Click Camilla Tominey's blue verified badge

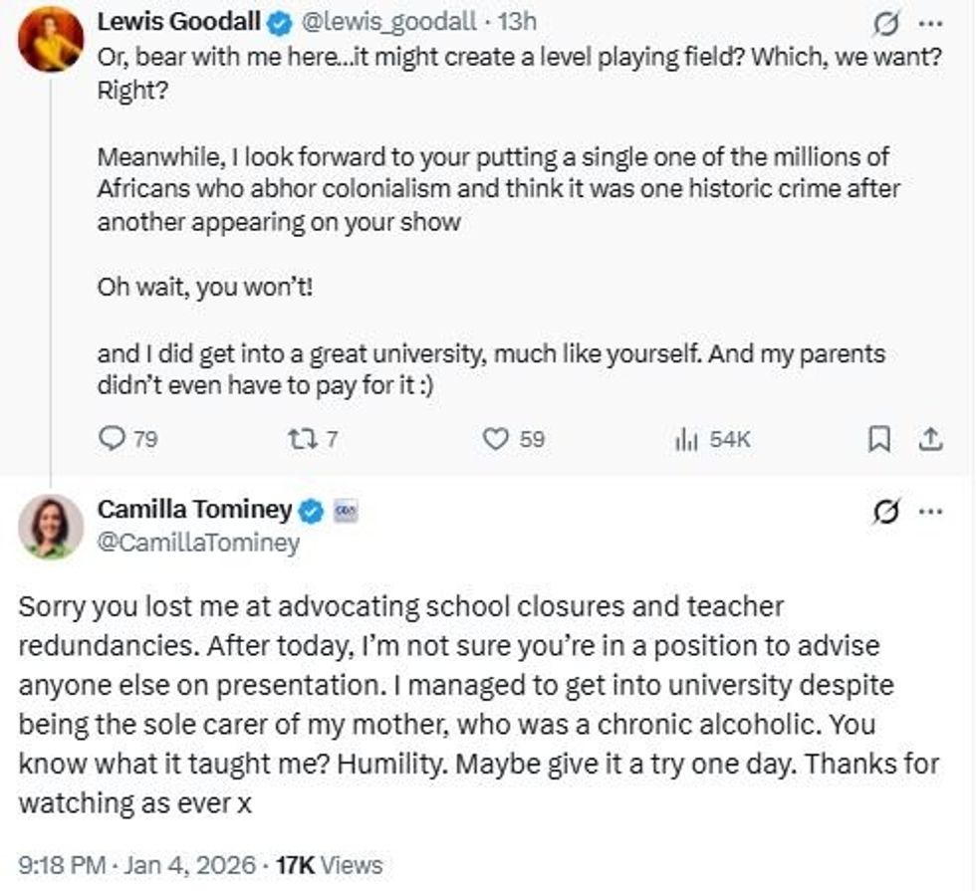click(313, 511)
